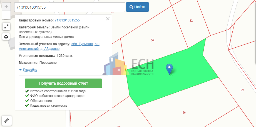Select parcel 82 on the map
The height and width of the screenshot is (127, 256).
tap(191, 21)
